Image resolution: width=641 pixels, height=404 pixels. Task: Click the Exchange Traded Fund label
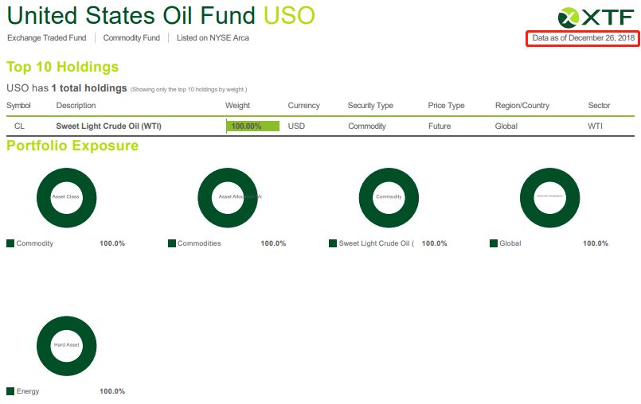click(x=47, y=38)
